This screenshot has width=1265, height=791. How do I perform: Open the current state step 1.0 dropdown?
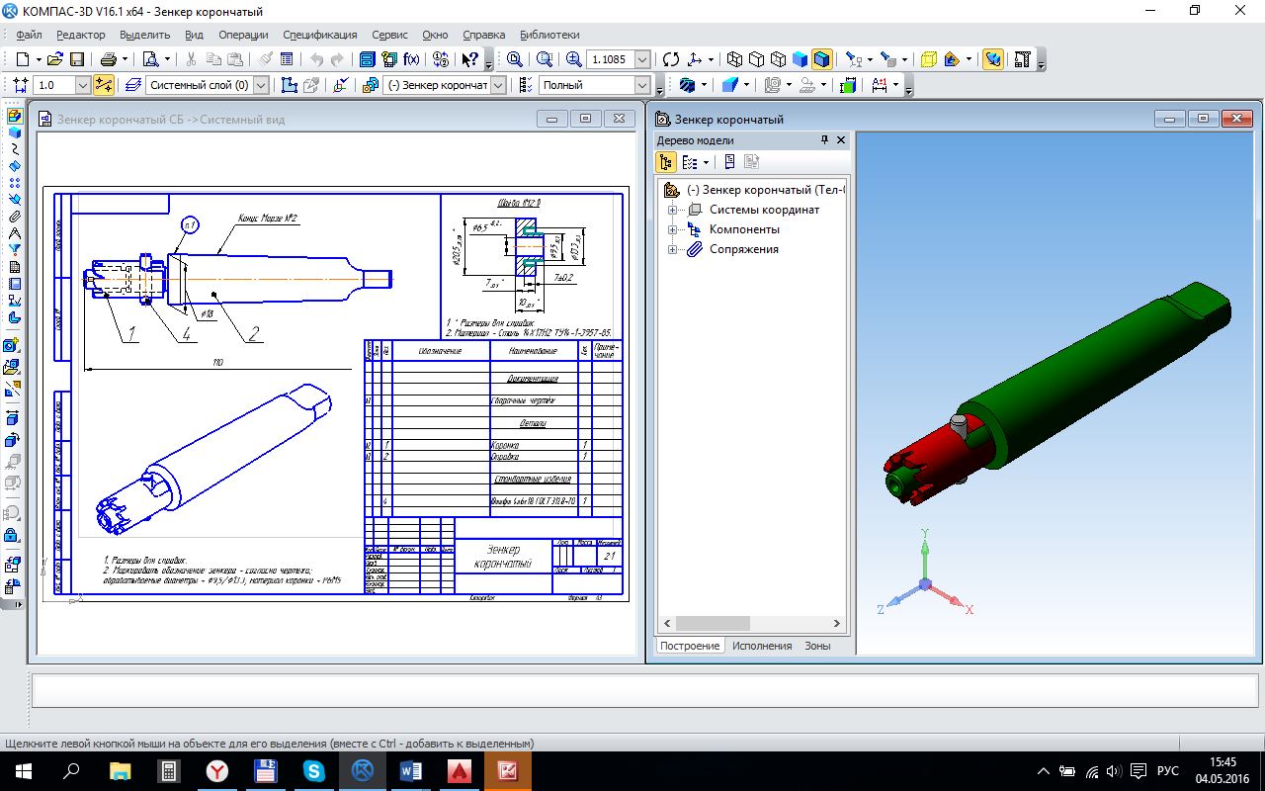pos(82,85)
